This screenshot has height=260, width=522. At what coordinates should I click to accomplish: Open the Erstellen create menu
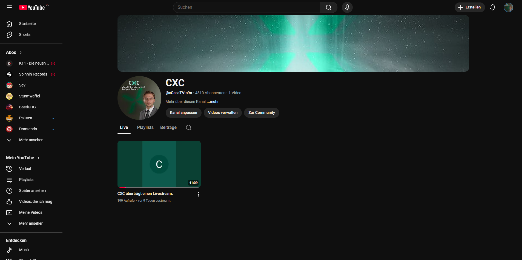click(x=469, y=7)
